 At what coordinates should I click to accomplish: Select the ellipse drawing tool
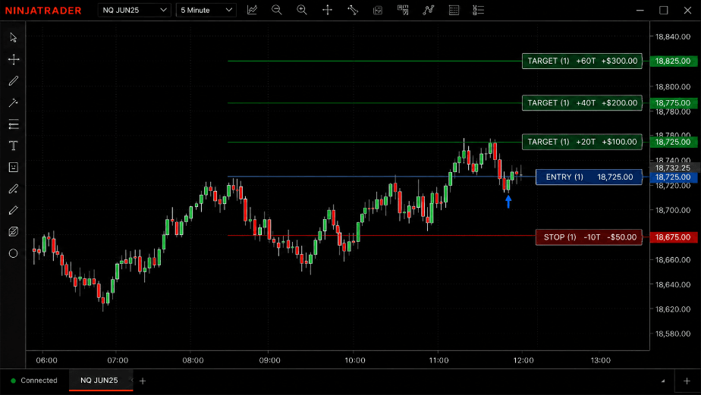coord(14,253)
